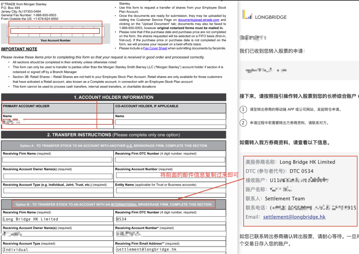This screenshot has width=359, height=254.
Task: Click the Longbridge logo icon
Action: (x=247, y=15)
